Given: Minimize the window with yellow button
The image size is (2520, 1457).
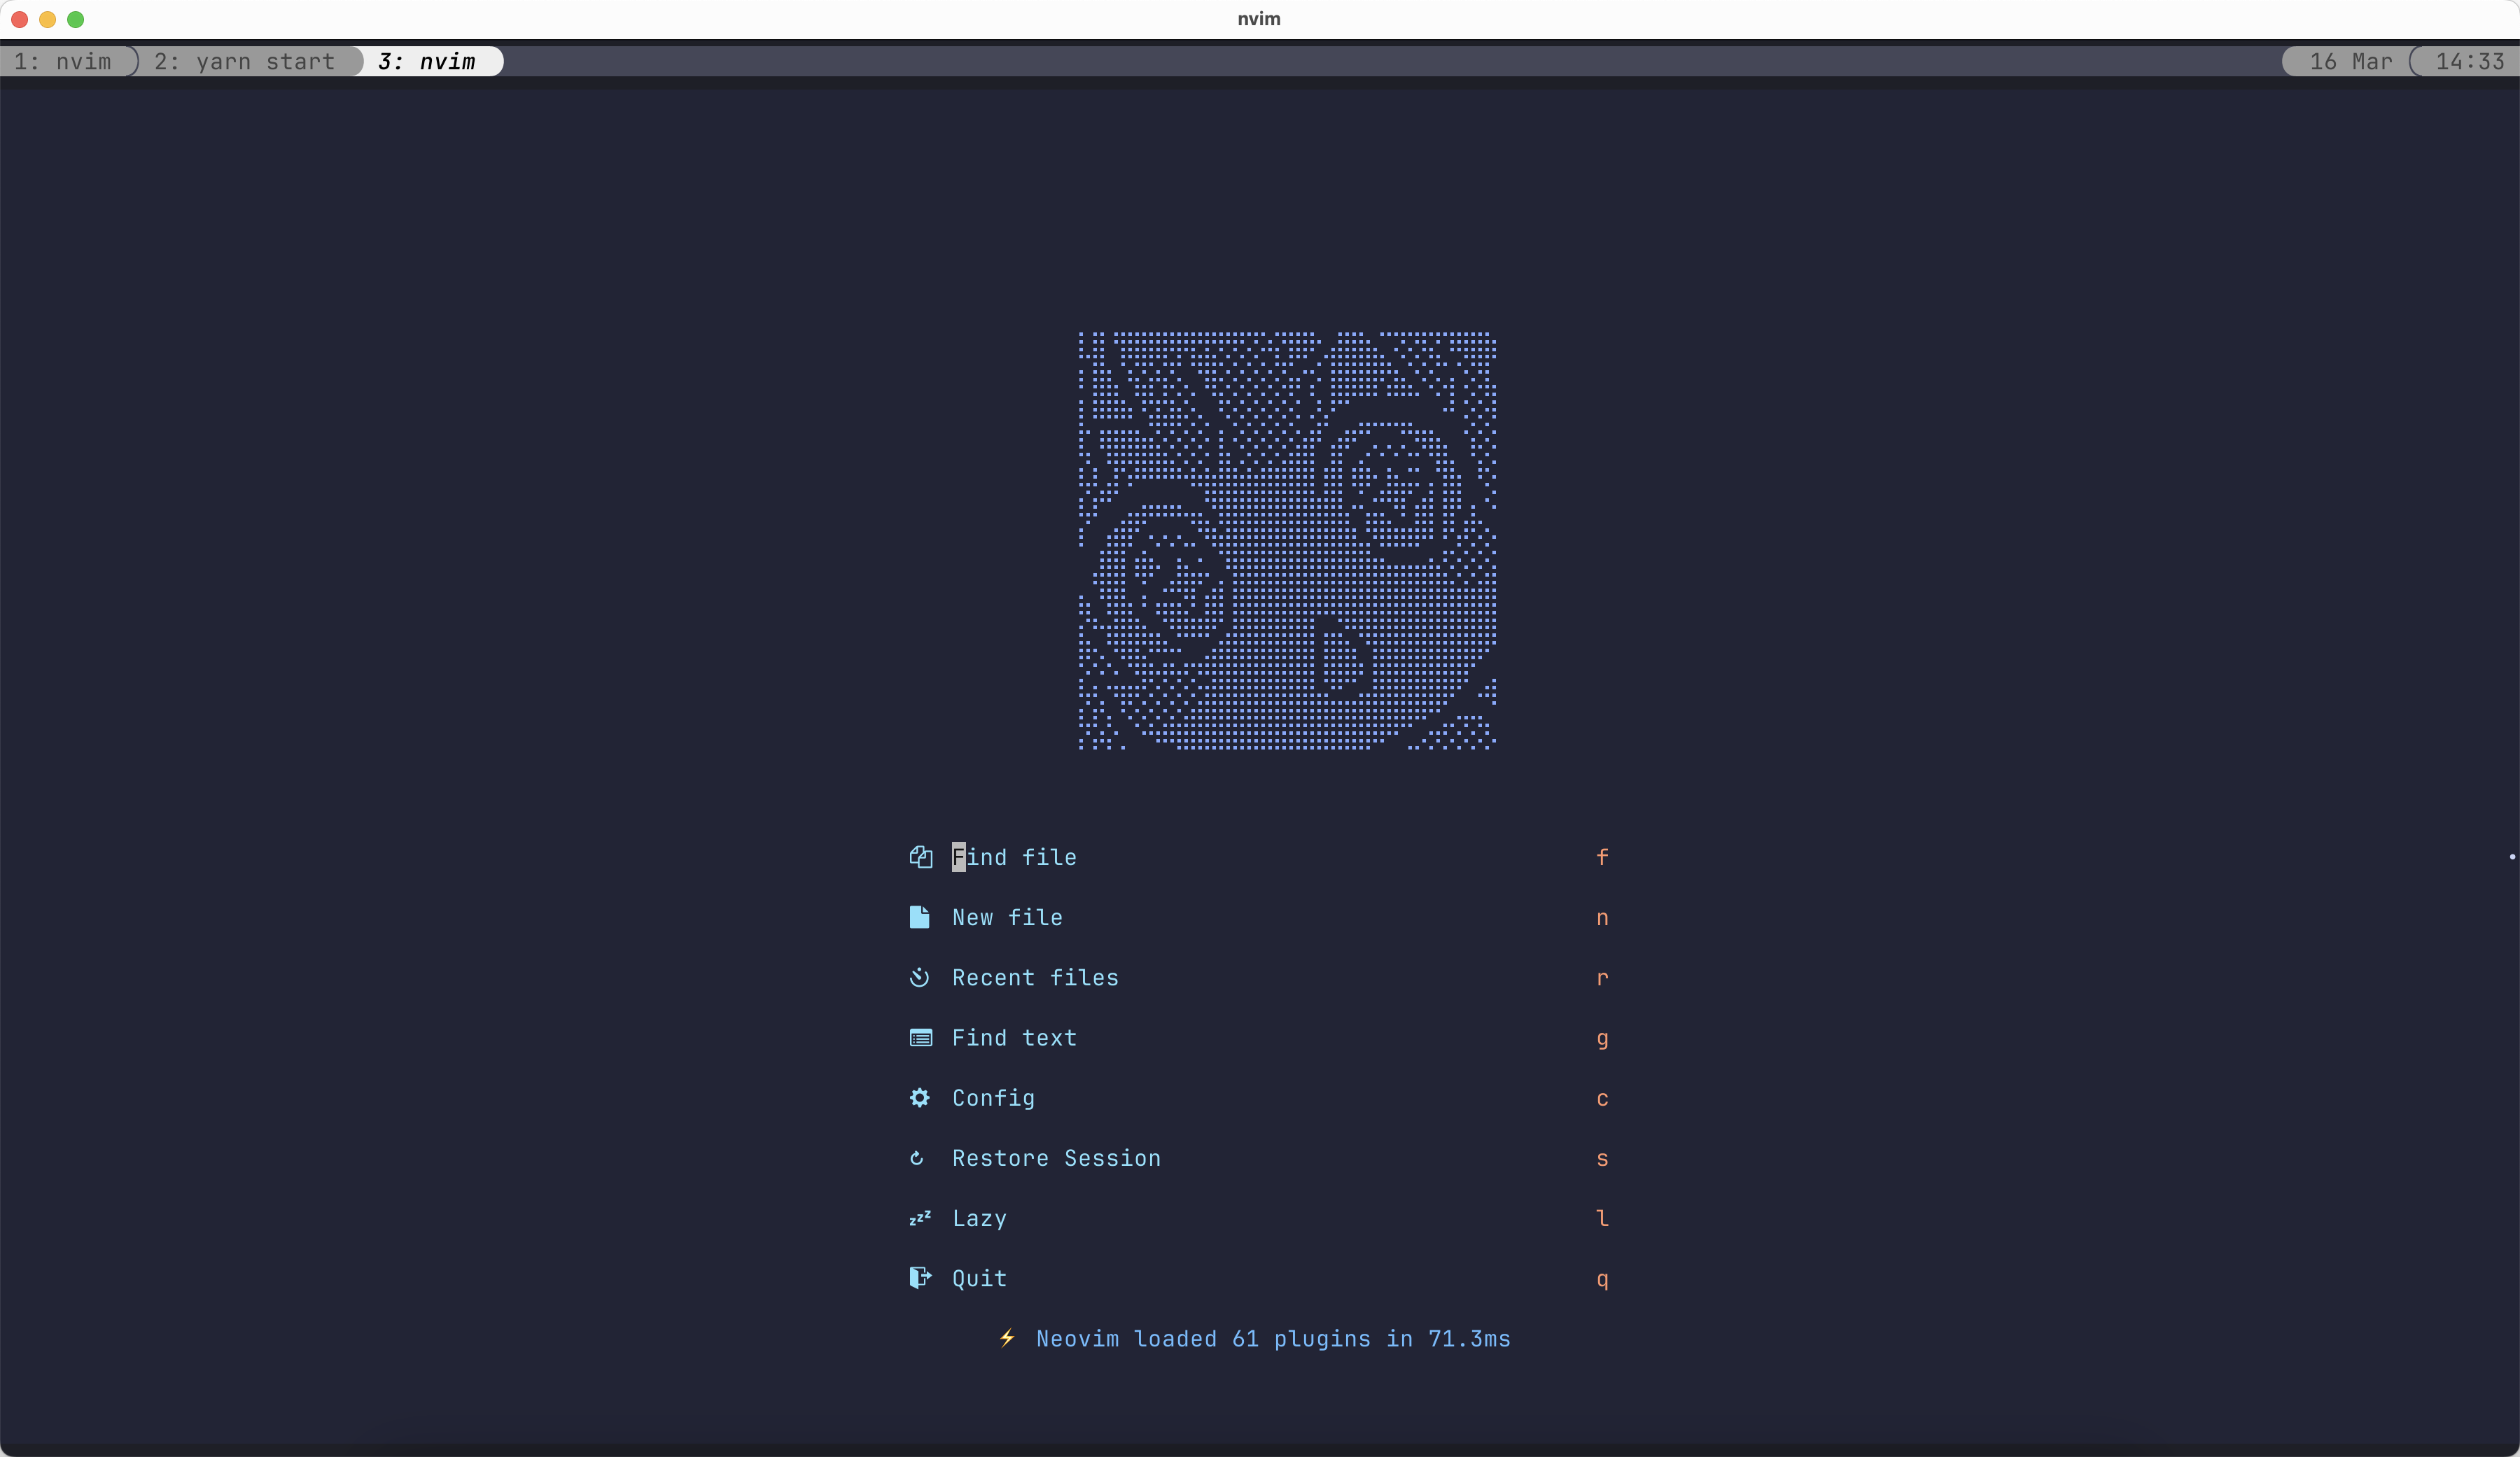Looking at the screenshot, I should pyautogui.click(x=47, y=19).
